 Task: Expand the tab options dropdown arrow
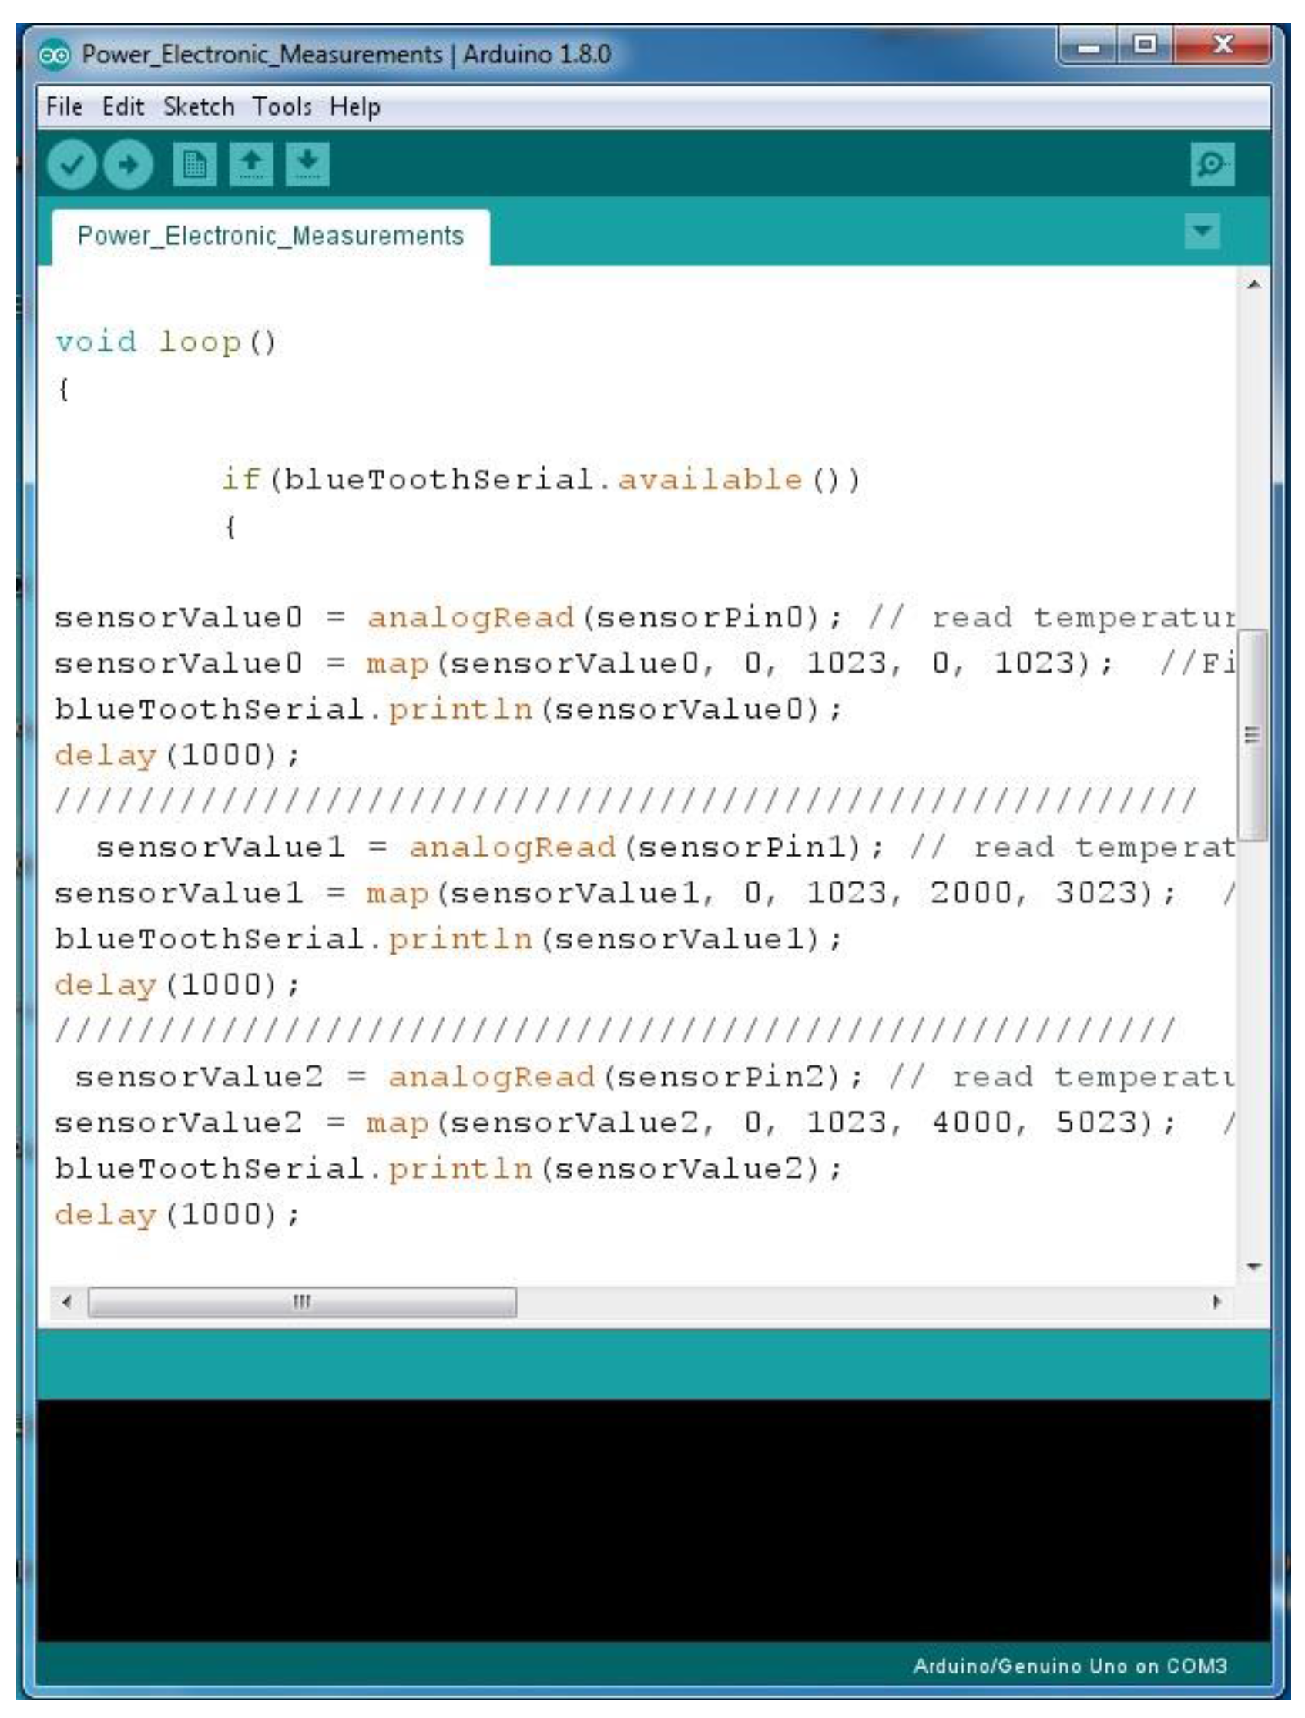1202,231
